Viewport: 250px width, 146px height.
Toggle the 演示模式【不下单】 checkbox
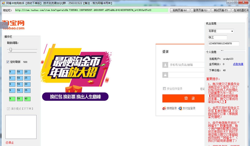pos(8,109)
